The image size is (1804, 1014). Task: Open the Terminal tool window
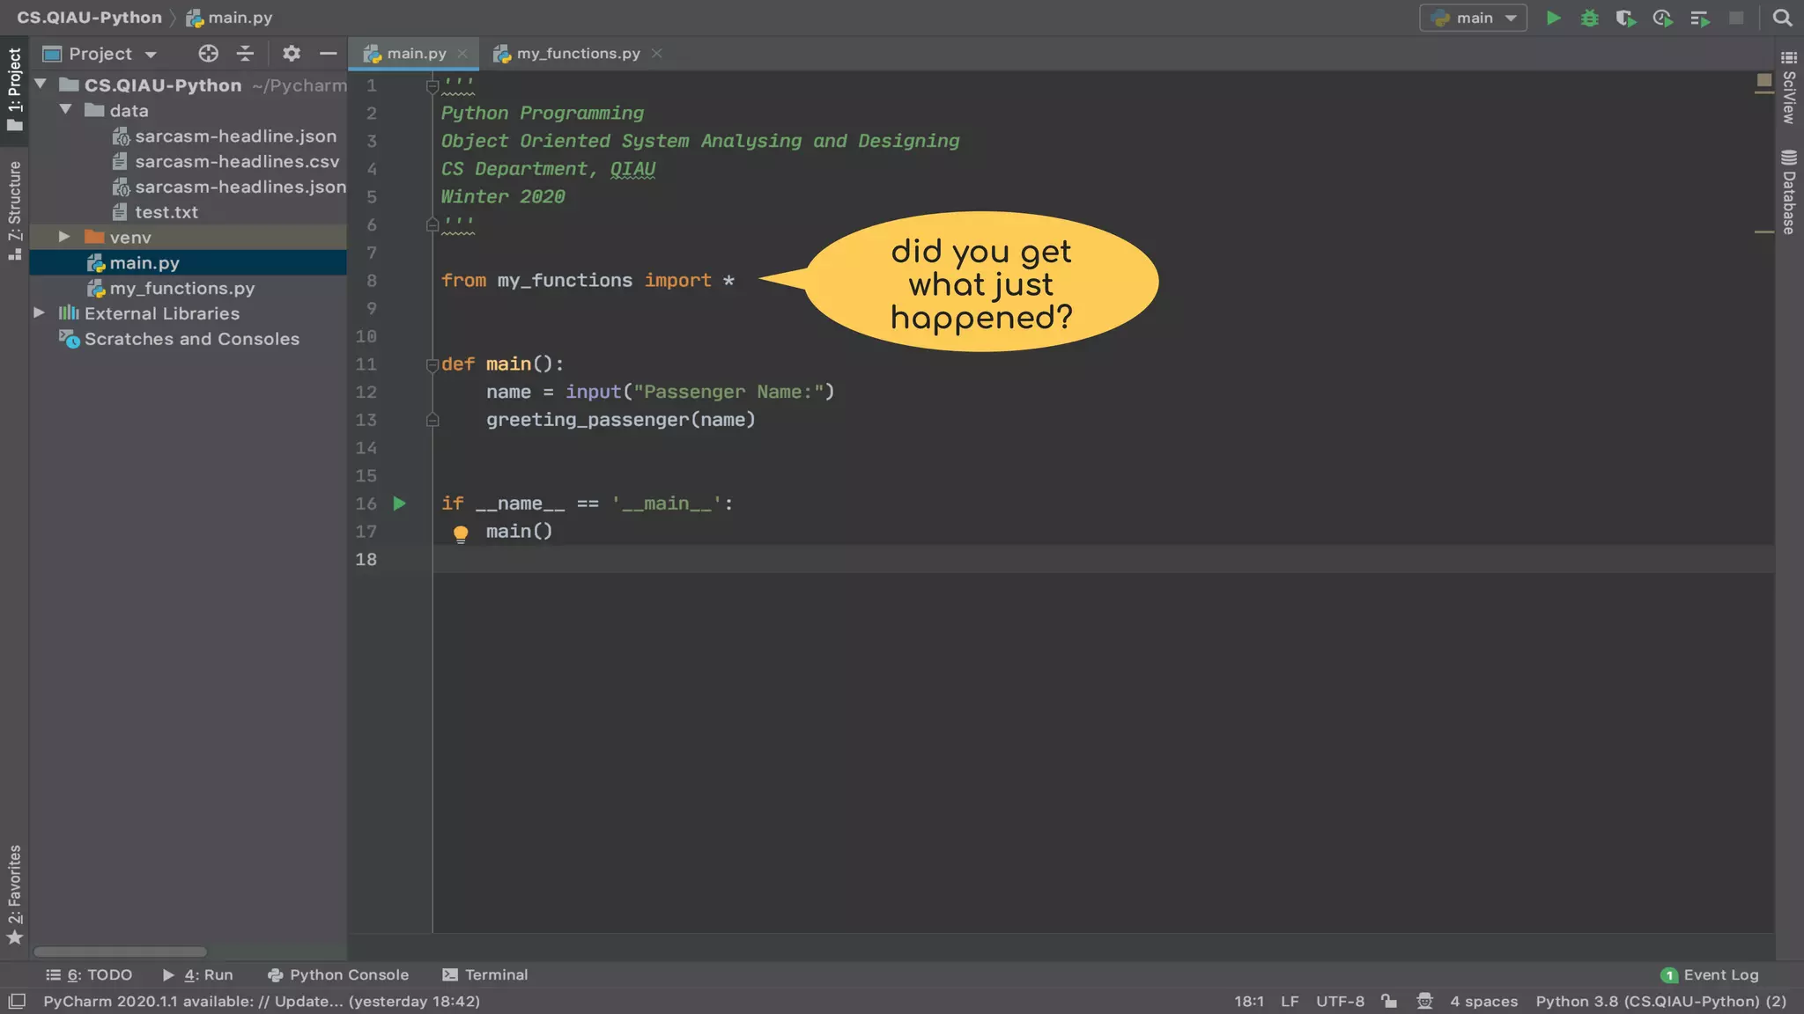tap(485, 974)
